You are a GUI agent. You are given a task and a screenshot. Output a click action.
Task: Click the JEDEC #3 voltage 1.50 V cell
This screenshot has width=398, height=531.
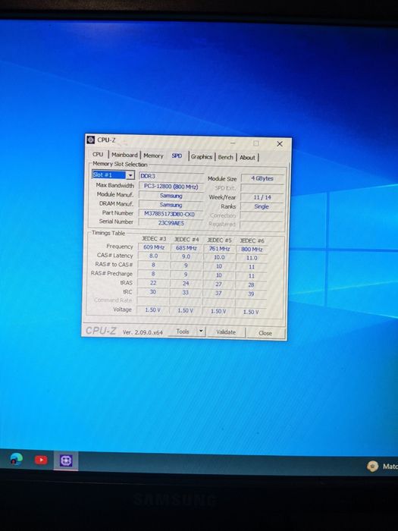[x=152, y=309]
